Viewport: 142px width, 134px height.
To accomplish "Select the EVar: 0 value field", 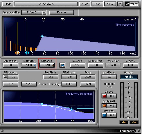I will pos(32,13).
